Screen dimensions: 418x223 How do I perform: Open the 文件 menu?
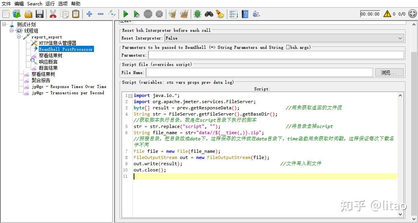pos(6,4)
